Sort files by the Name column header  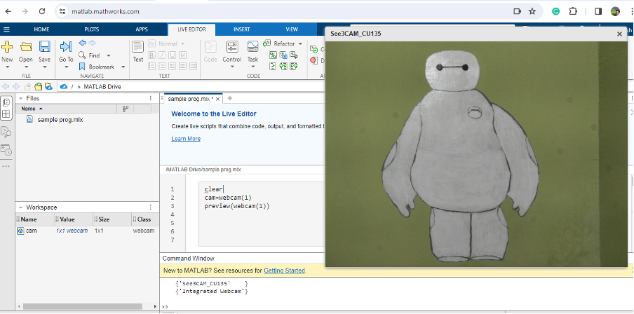click(x=66, y=109)
